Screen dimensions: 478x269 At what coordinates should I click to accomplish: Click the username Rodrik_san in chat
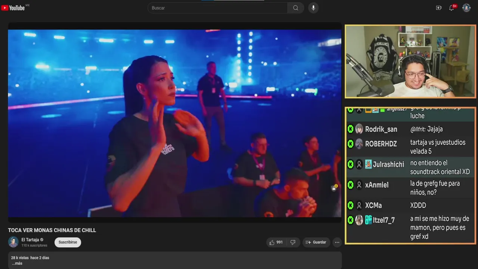pos(381,129)
